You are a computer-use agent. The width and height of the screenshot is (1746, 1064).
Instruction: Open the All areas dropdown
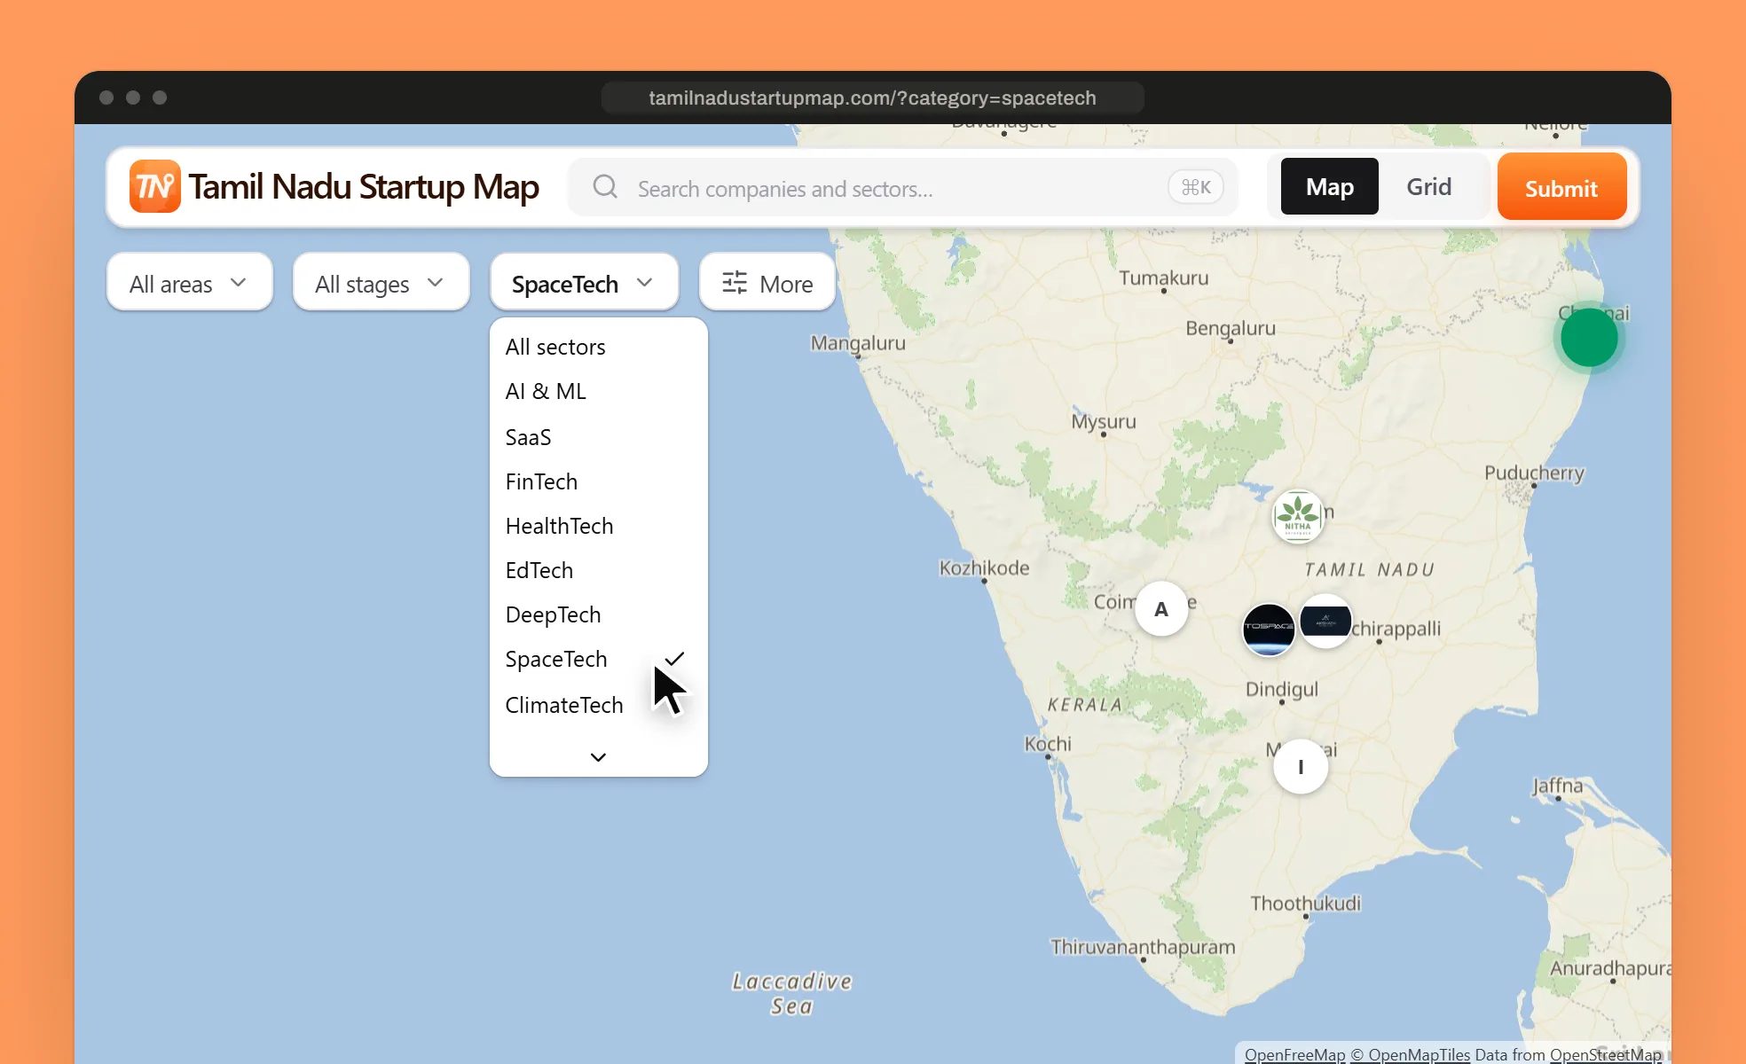(189, 283)
